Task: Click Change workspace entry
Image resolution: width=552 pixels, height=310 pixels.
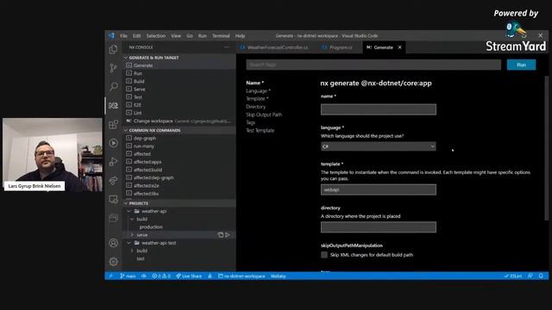Action: [x=179, y=121]
